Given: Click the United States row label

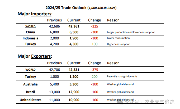Looking at the screenshot, I should click(30, 100).
